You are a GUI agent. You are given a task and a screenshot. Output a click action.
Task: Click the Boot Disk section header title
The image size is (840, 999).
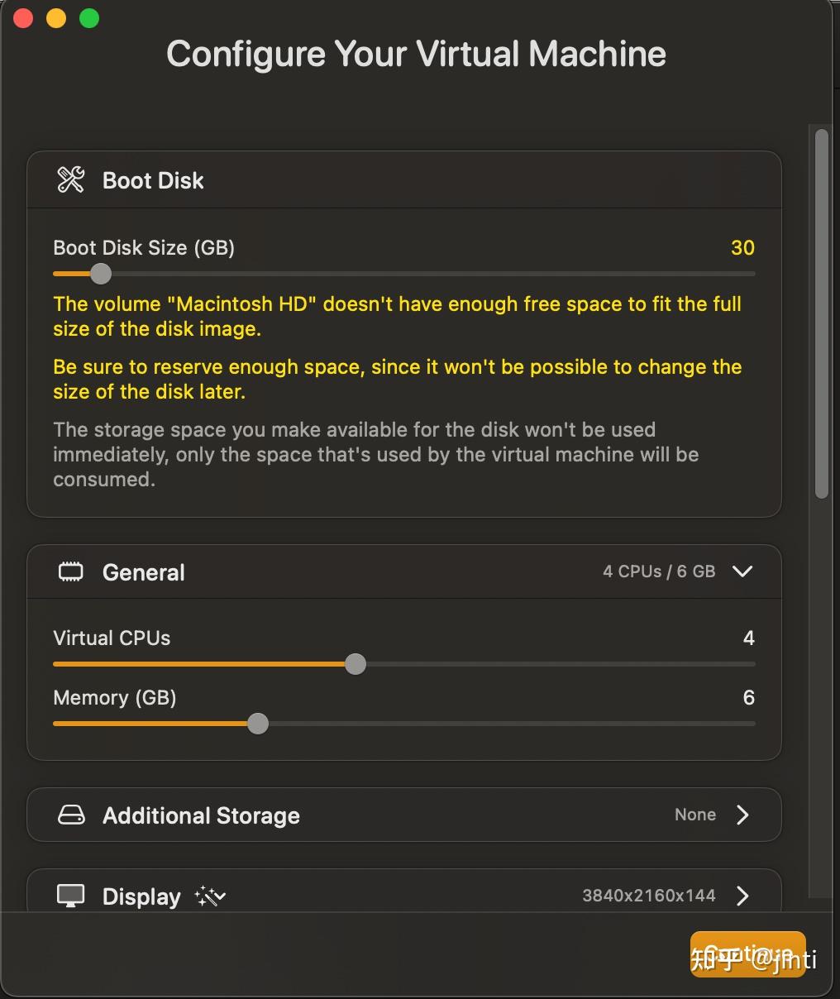click(153, 180)
